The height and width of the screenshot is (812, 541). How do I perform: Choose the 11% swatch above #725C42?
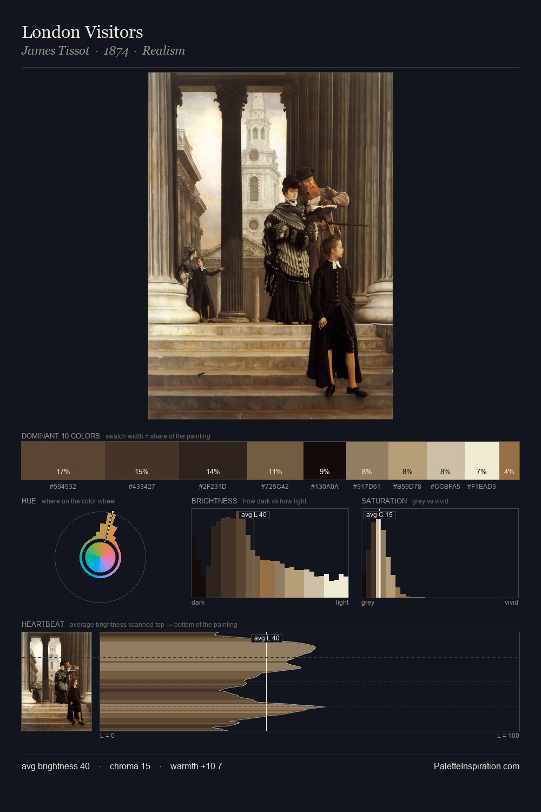[275, 461]
